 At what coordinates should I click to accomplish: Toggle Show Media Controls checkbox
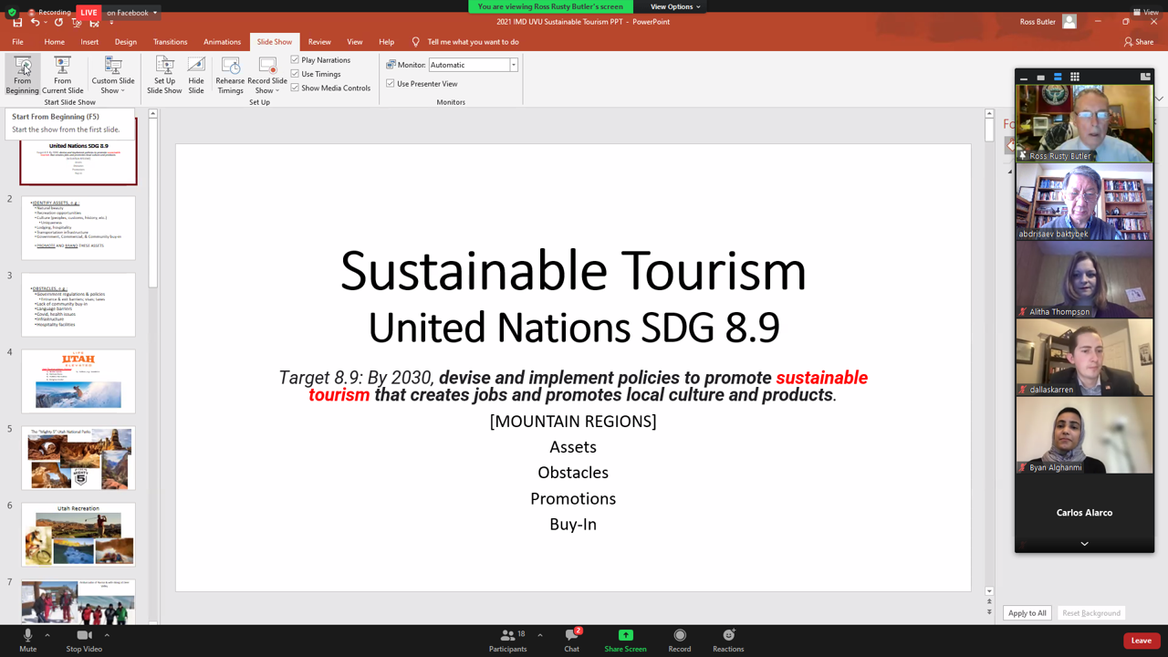pyautogui.click(x=295, y=88)
